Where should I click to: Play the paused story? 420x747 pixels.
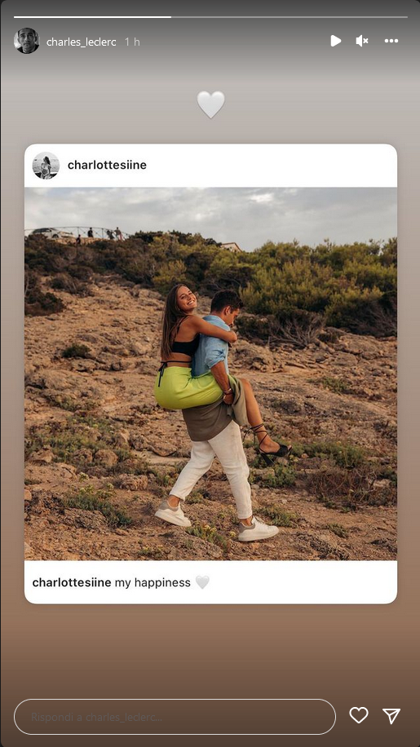click(x=336, y=41)
